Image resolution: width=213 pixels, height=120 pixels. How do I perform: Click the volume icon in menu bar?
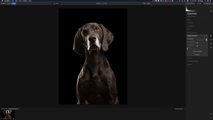pos(185,1)
